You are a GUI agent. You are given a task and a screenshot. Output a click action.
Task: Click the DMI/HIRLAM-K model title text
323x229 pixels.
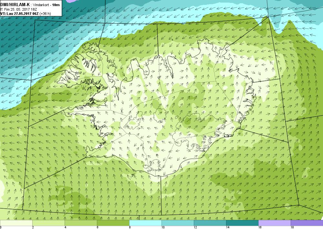coord(15,5)
